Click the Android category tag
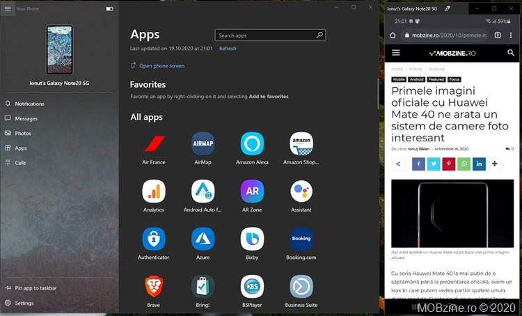This screenshot has height=316, width=522. pos(416,79)
